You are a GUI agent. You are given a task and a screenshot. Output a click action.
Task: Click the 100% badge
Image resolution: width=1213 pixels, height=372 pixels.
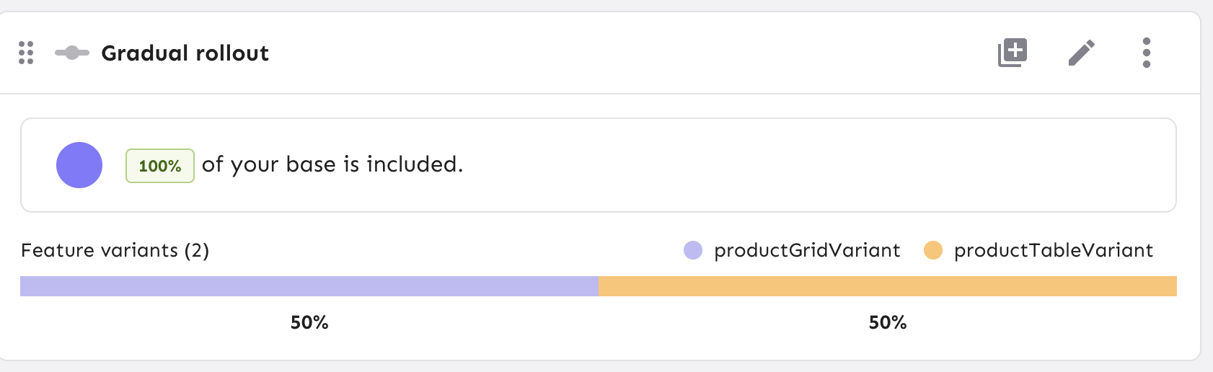click(x=160, y=166)
